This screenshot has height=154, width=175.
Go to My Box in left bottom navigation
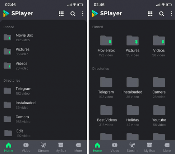coord(61,147)
